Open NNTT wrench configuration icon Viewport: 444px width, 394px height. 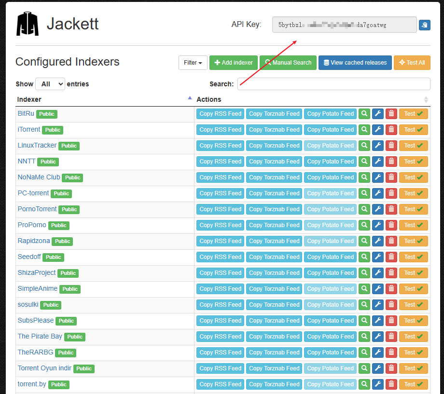click(x=378, y=162)
